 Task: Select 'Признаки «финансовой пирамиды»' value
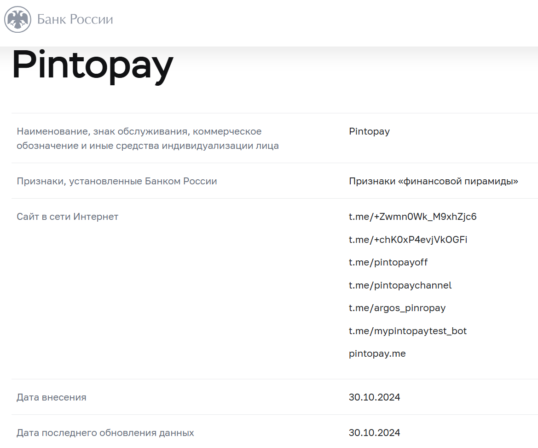[434, 181]
